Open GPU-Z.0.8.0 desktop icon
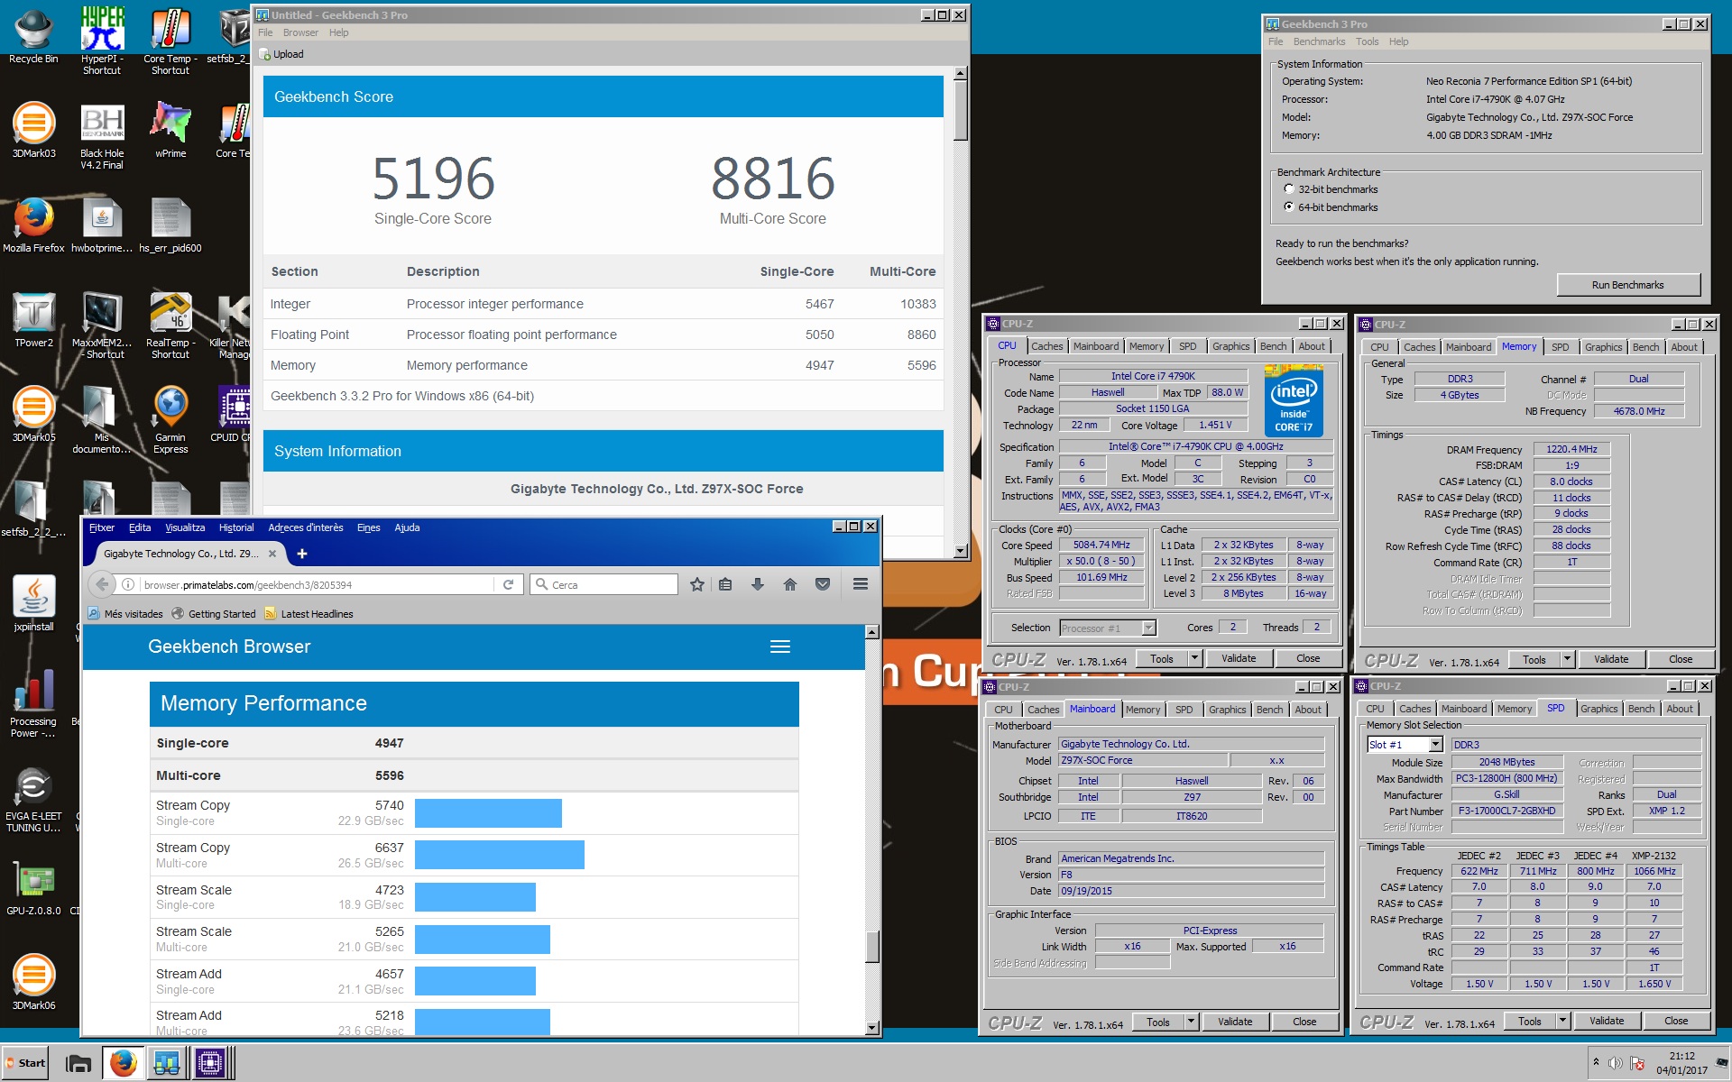The image size is (1732, 1082). click(33, 888)
